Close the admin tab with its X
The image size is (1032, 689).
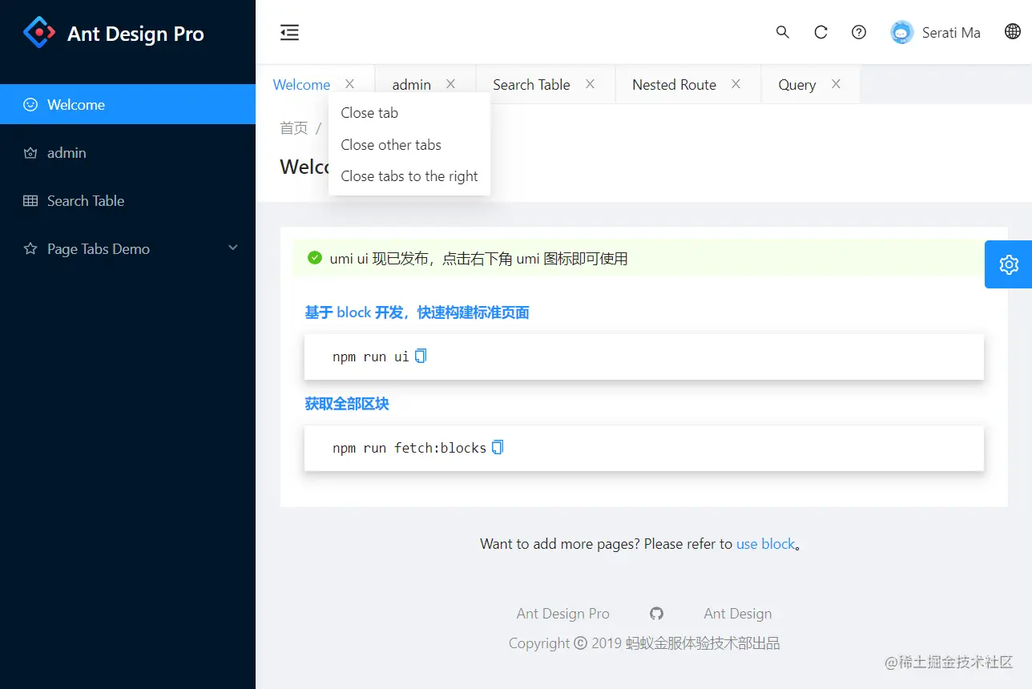[x=450, y=84]
